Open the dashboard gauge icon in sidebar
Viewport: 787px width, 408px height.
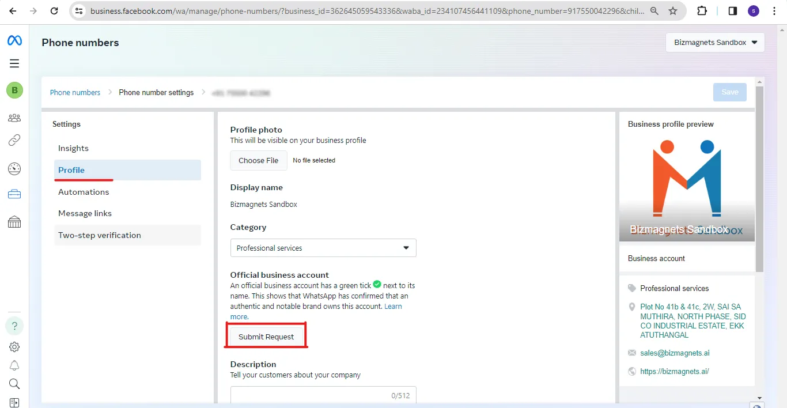pos(14,169)
